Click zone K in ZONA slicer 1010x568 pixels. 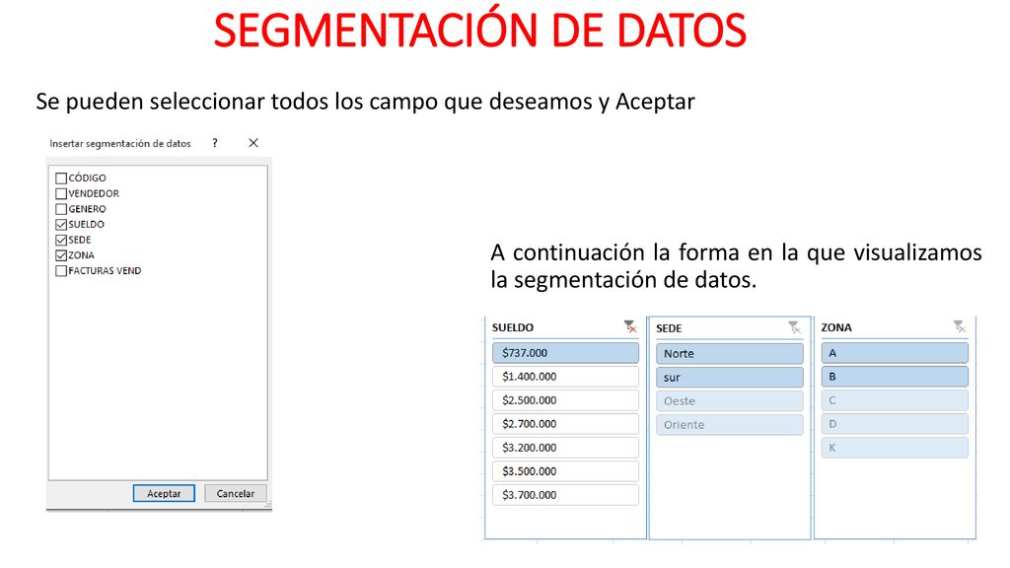click(895, 448)
